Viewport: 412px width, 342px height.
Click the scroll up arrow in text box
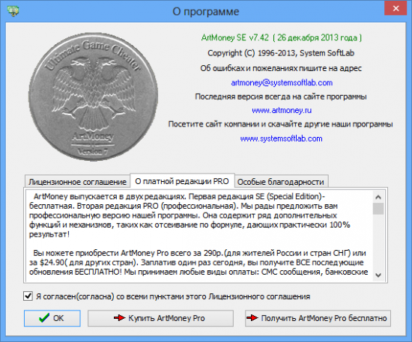378,197
